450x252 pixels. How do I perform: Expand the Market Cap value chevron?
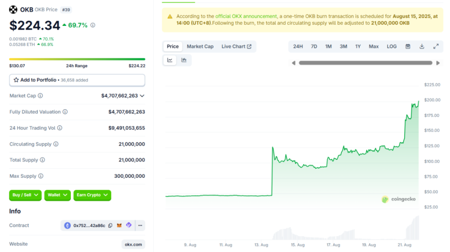click(142, 96)
